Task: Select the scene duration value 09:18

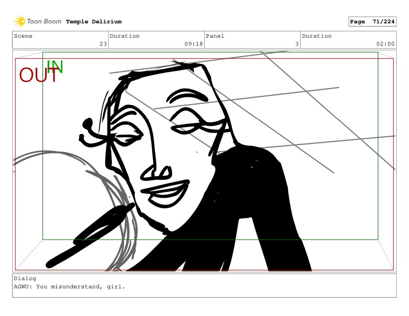Action: (194, 44)
